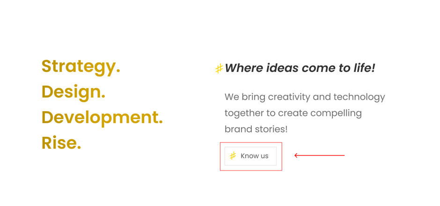Select the "Design." headline text
The height and width of the screenshot is (206, 440).
(73, 92)
